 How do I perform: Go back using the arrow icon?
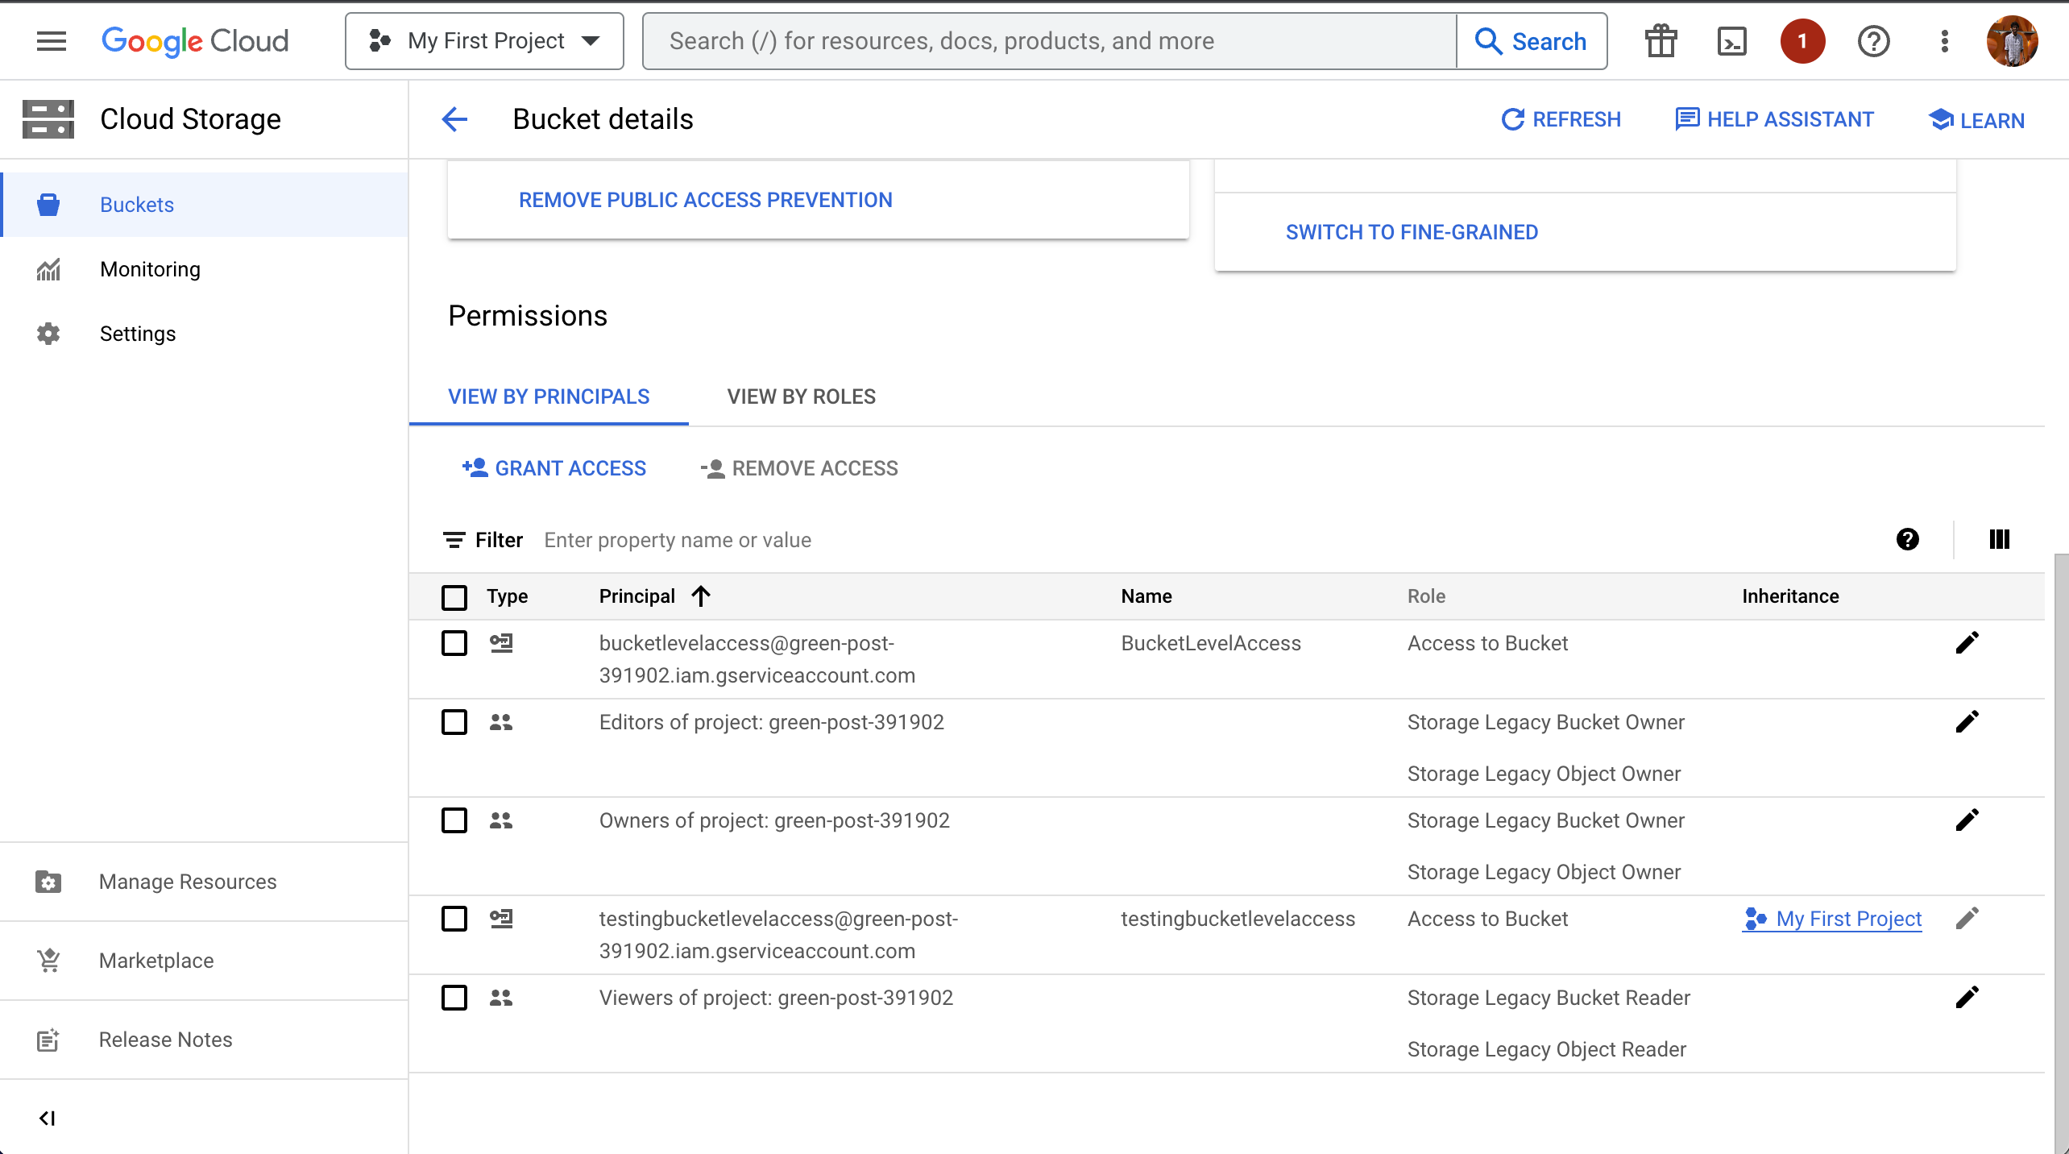(454, 119)
